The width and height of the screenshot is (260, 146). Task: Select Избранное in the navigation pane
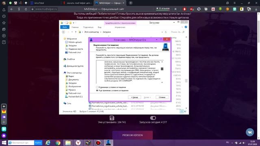click(x=71, y=39)
